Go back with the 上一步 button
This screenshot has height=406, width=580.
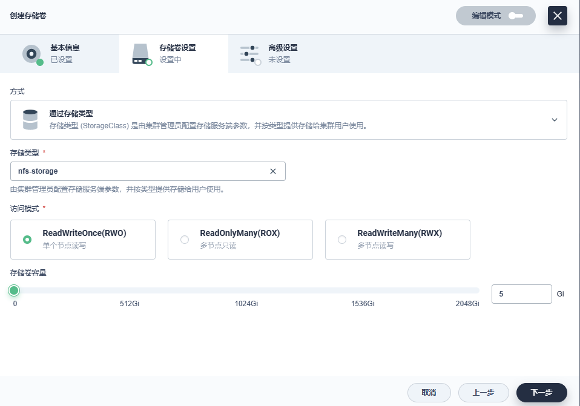[x=483, y=393]
